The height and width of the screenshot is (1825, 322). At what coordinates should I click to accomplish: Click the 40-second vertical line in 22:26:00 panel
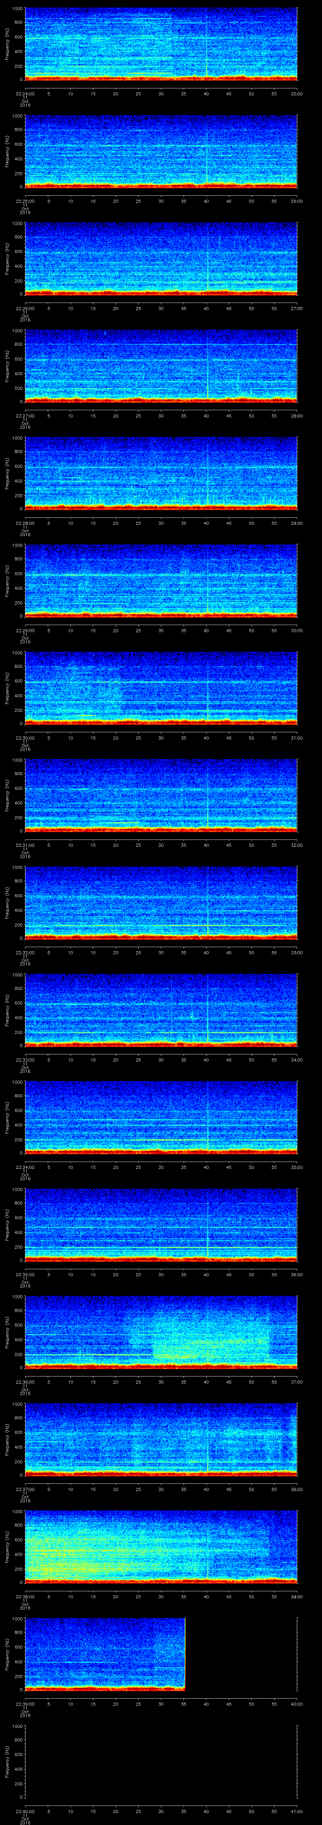[207, 258]
